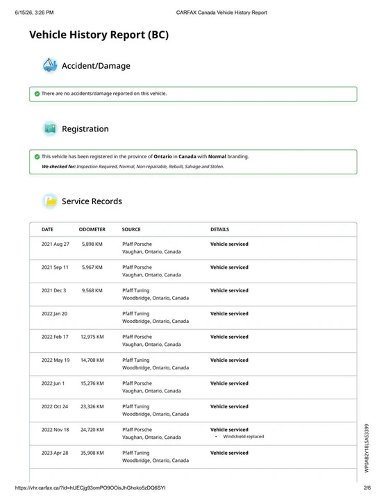Image resolution: width=386 pixels, height=500 pixels.
Task: Select the 12,975 KM odometer value
Action: coord(92,337)
